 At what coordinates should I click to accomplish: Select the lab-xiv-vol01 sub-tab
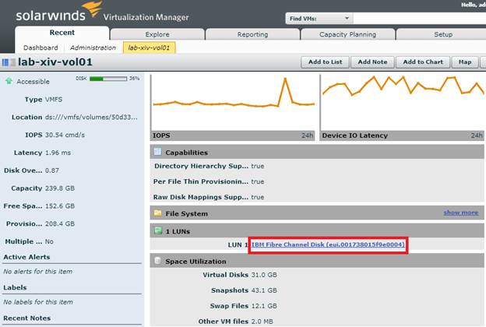(149, 47)
